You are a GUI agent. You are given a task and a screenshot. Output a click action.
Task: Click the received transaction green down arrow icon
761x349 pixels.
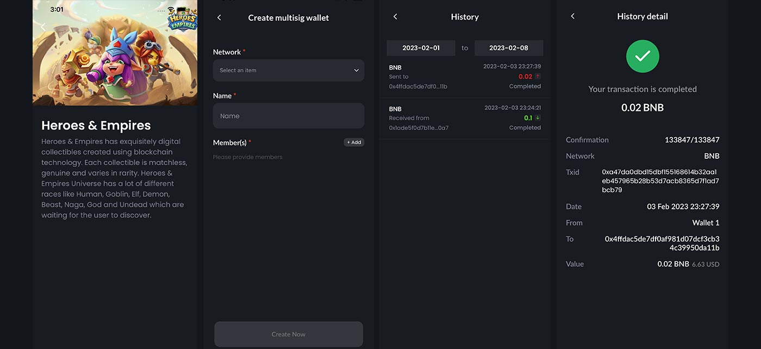tap(538, 117)
